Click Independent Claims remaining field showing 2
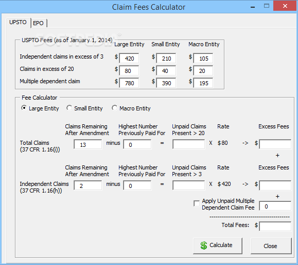Image resolution: width=298 pixels, height=265 pixels. pyautogui.click(x=88, y=185)
